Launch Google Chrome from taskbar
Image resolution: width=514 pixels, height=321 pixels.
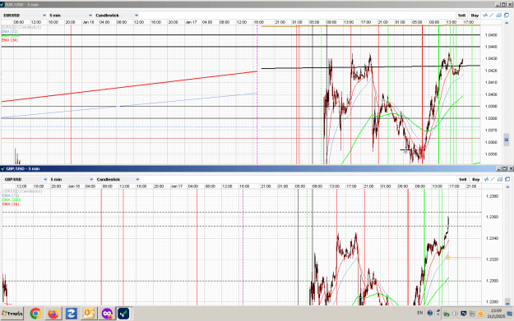coord(35,314)
